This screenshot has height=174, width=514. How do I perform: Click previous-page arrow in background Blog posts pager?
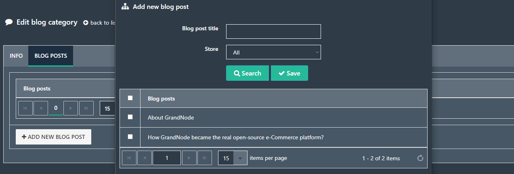(x=41, y=108)
